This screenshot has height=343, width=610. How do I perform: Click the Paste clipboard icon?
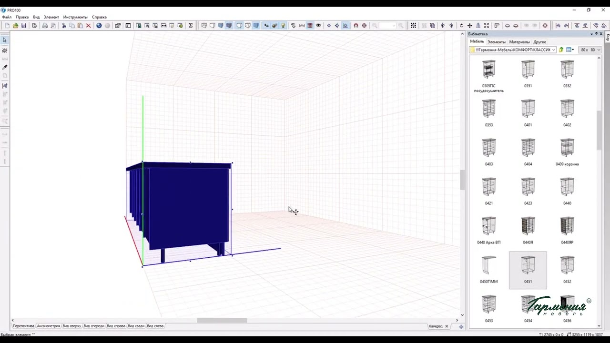pyautogui.click(x=80, y=26)
